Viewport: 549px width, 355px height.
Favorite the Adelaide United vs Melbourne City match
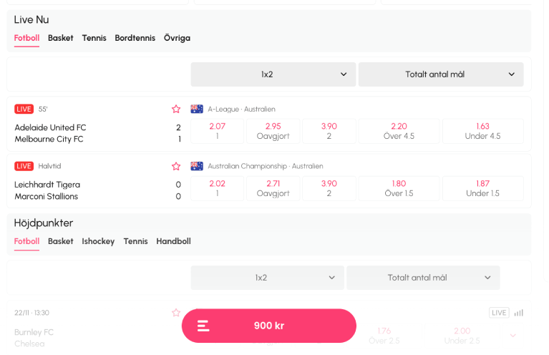(x=176, y=110)
